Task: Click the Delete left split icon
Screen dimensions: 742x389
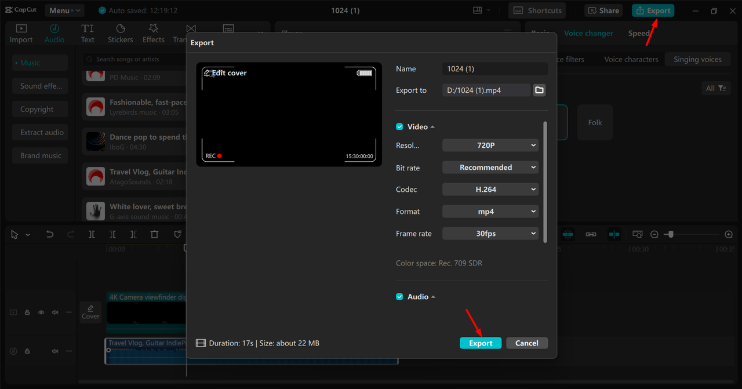Action: [112, 234]
